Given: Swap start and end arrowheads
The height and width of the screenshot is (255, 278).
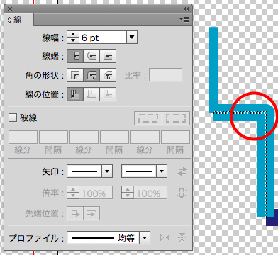Looking at the screenshot, I should tap(182, 171).
